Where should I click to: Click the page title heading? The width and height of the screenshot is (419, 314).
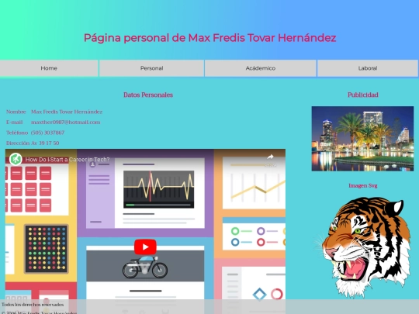209,38
